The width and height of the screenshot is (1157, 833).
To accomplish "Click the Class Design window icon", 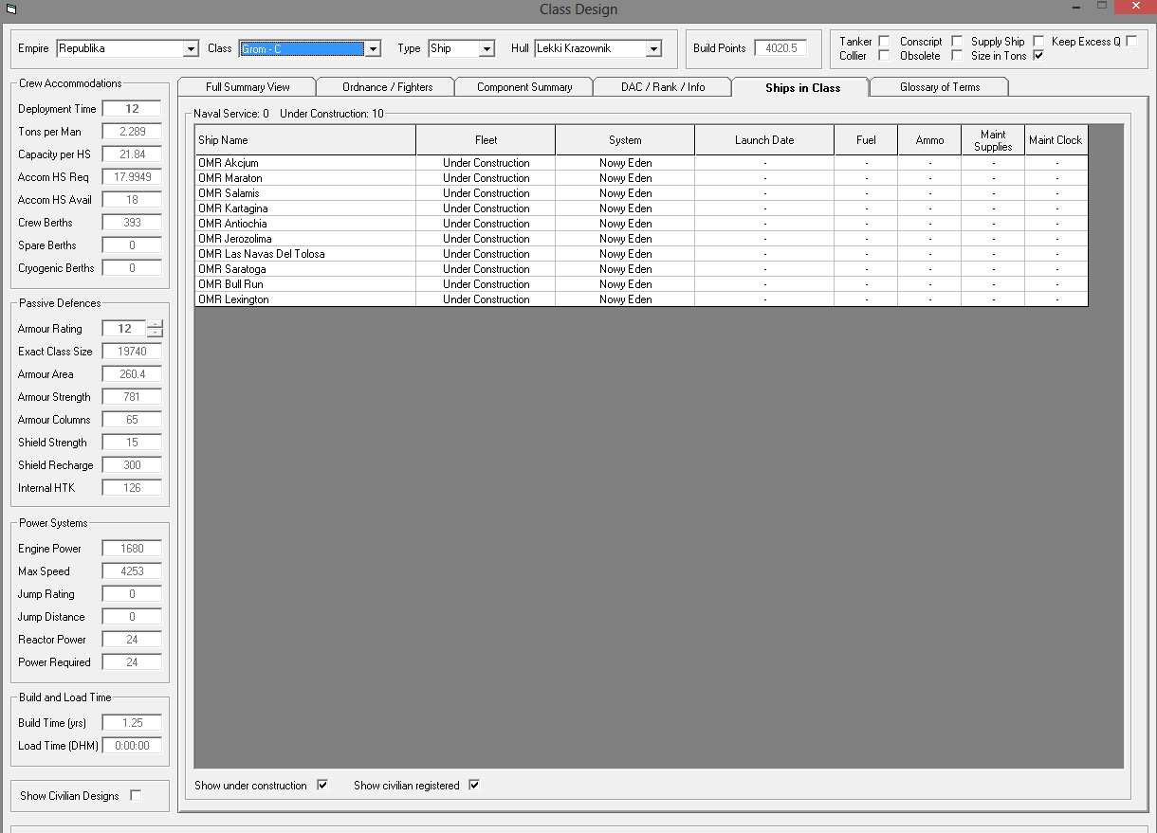I will [x=10, y=9].
